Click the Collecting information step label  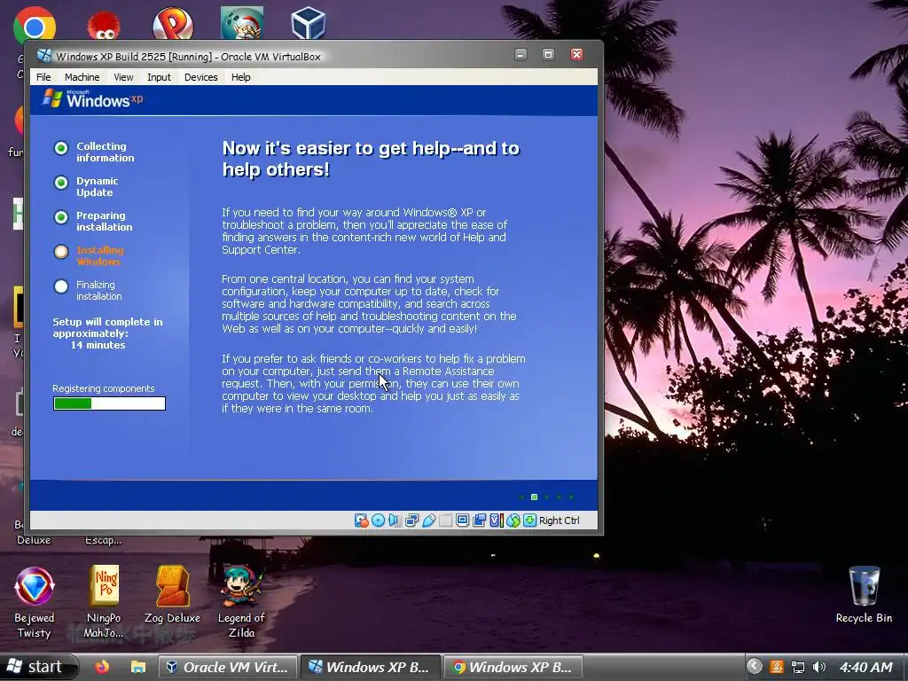coord(105,152)
